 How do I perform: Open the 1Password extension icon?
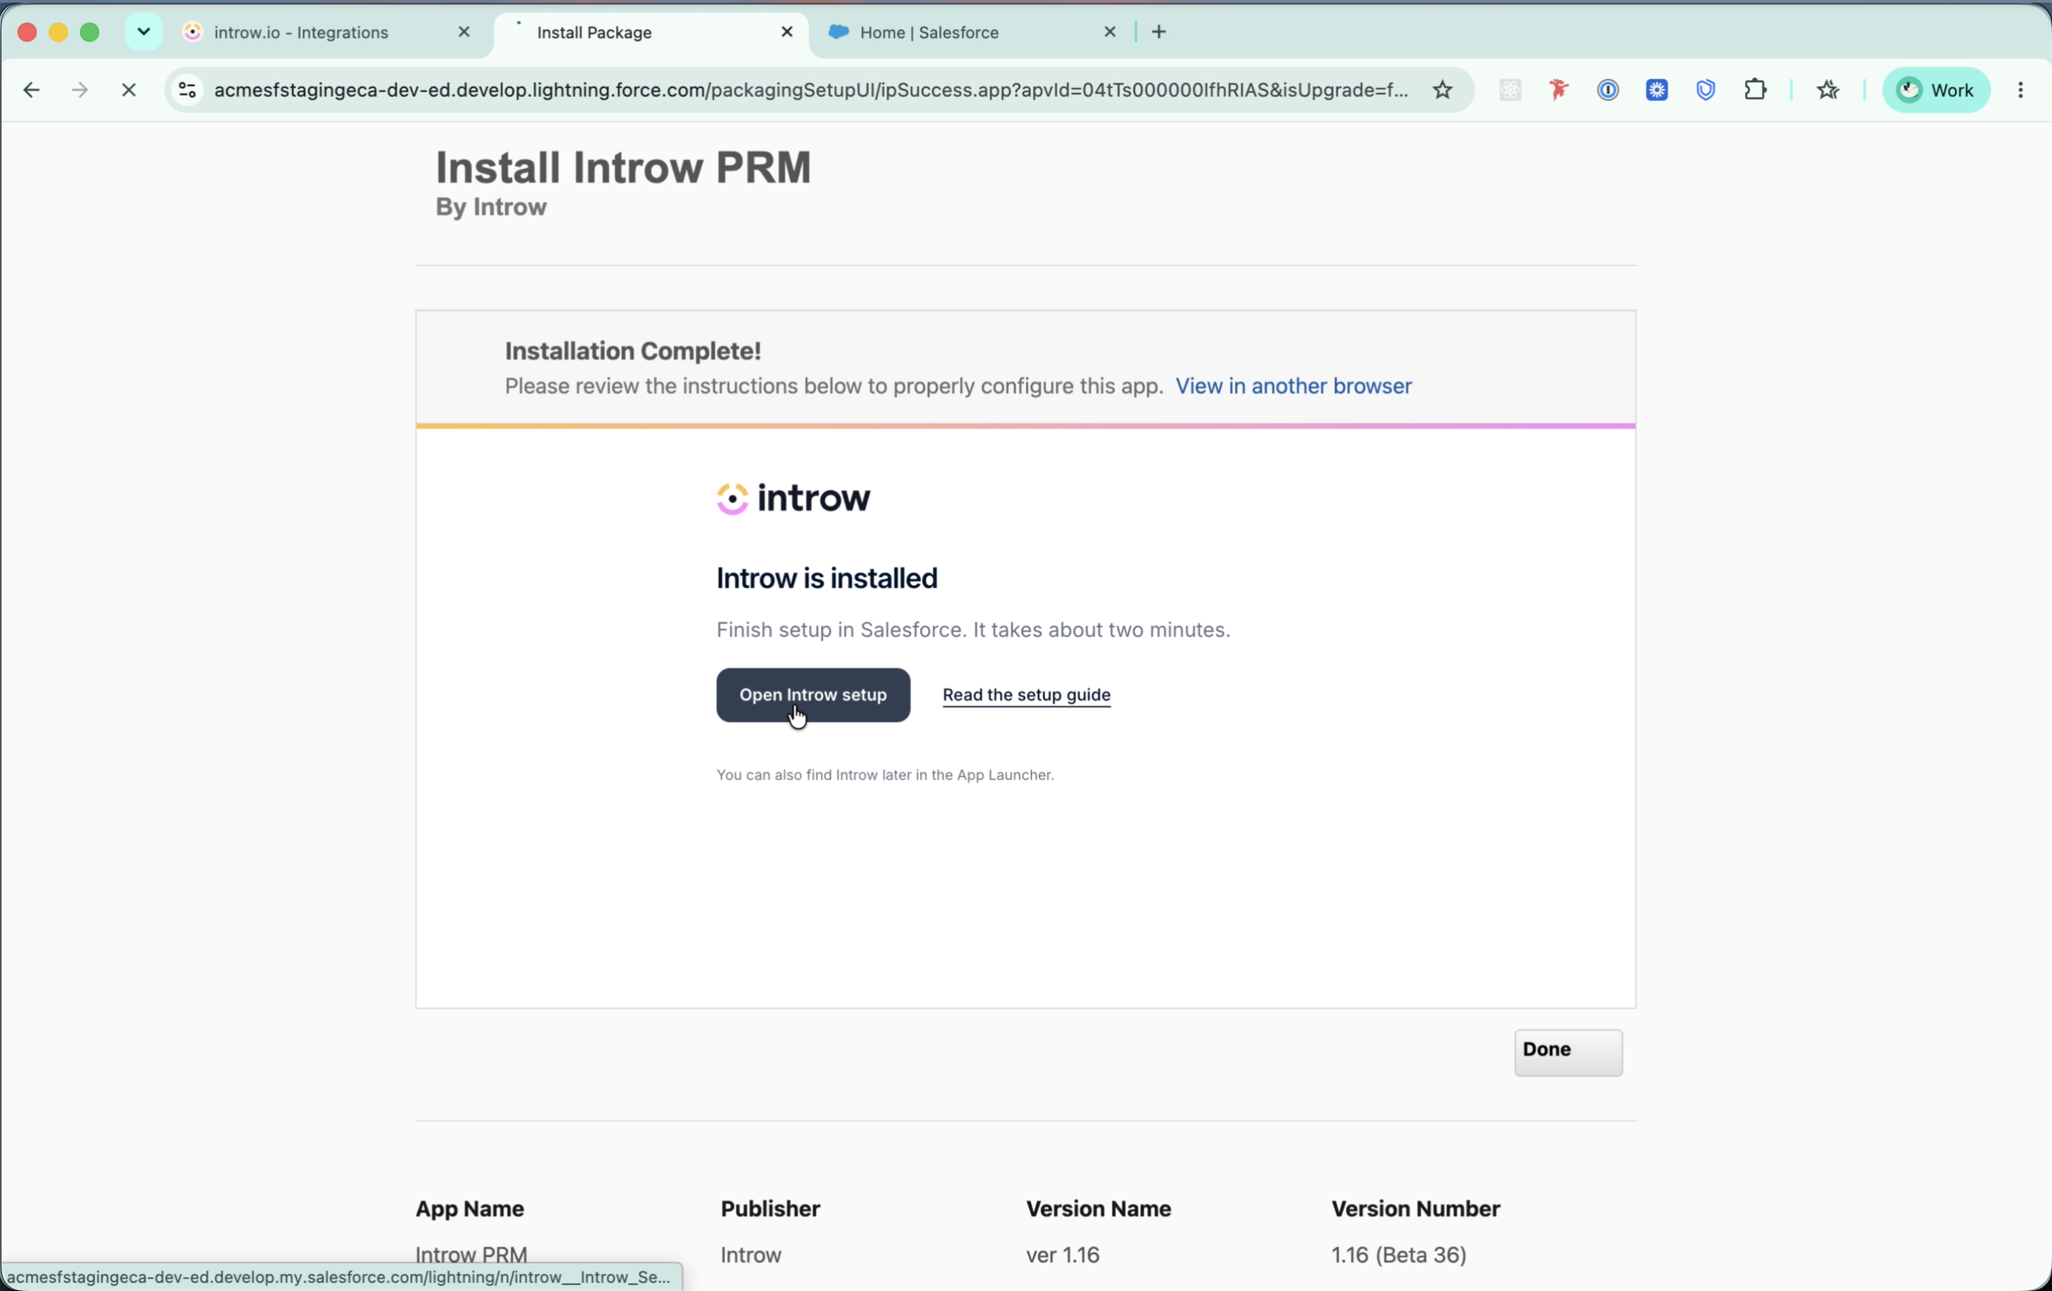point(1607,90)
